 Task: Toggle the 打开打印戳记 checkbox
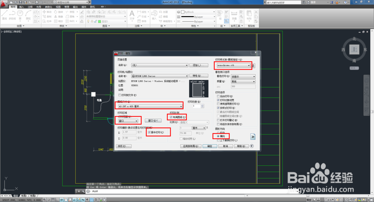218,120
